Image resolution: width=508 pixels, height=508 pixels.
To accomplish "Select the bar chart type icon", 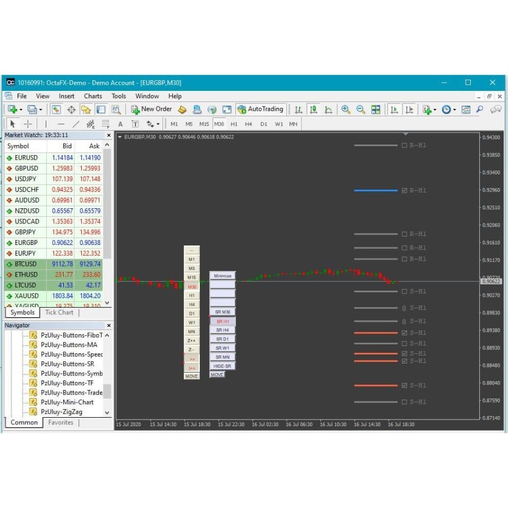I will pos(299,110).
